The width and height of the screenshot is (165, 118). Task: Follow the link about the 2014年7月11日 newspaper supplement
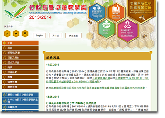pyautogui.click(x=97, y=80)
